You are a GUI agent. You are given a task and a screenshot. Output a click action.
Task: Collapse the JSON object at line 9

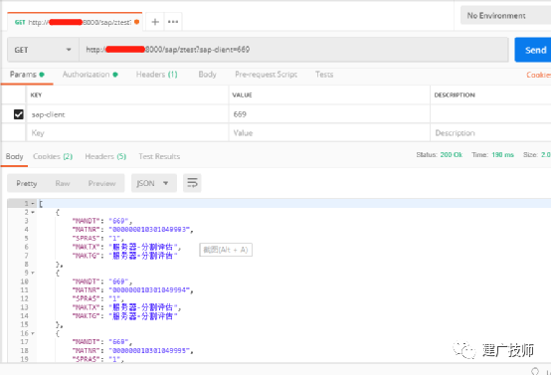pyautogui.click(x=33, y=273)
